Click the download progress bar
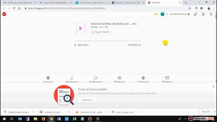The image size is (217, 122). (x=107, y=41)
